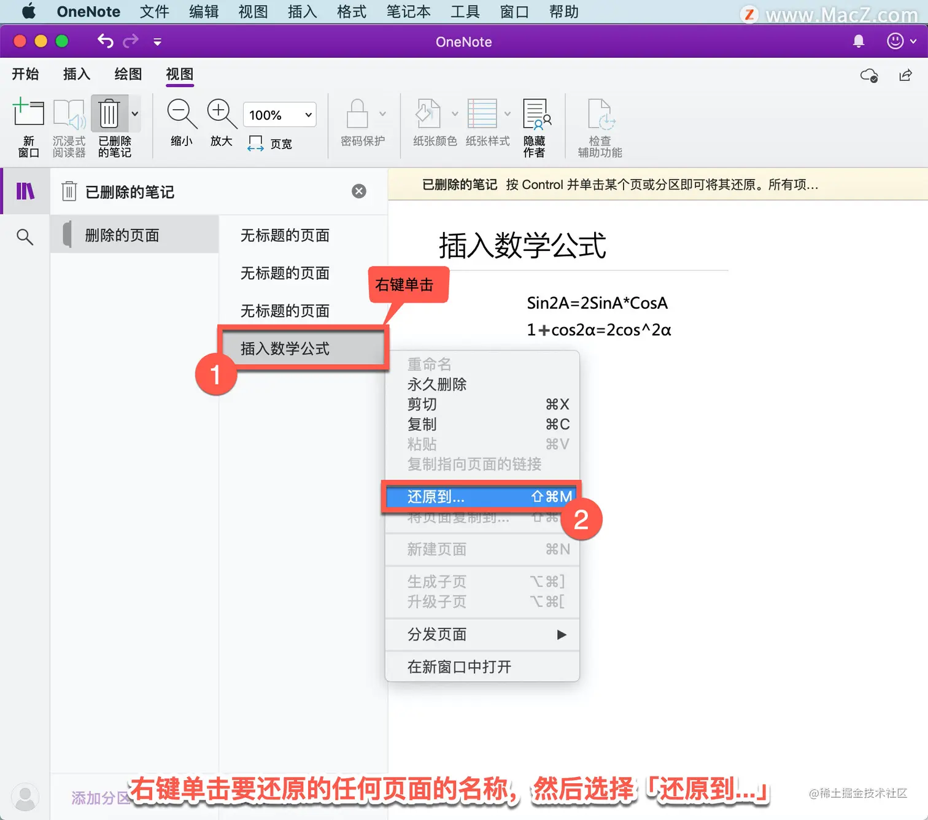This screenshot has width=928, height=820.
Task: Show notebooks list sidebar icon
Action: pos(25,191)
